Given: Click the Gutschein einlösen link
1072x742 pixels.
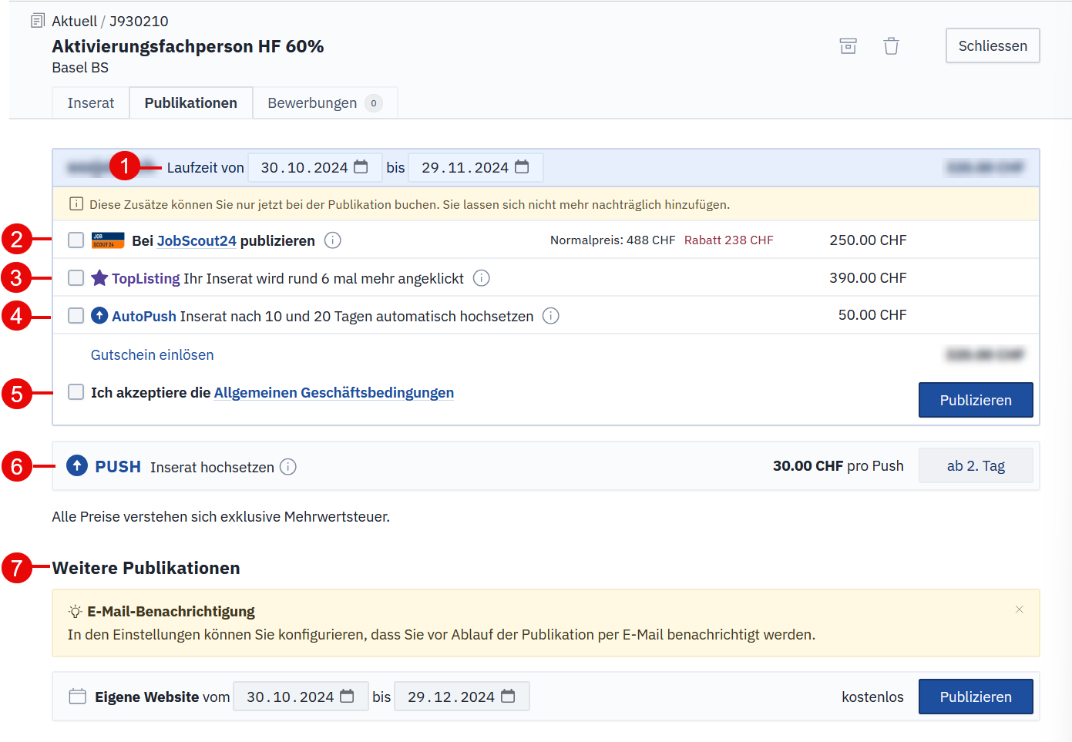Looking at the screenshot, I should 152,355.
